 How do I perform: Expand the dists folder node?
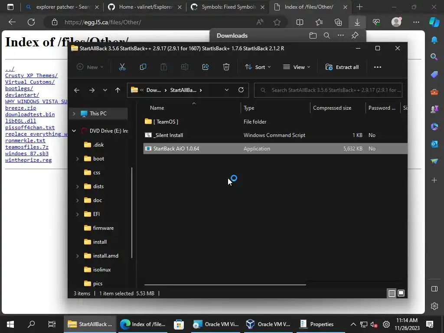coord(77,186)
